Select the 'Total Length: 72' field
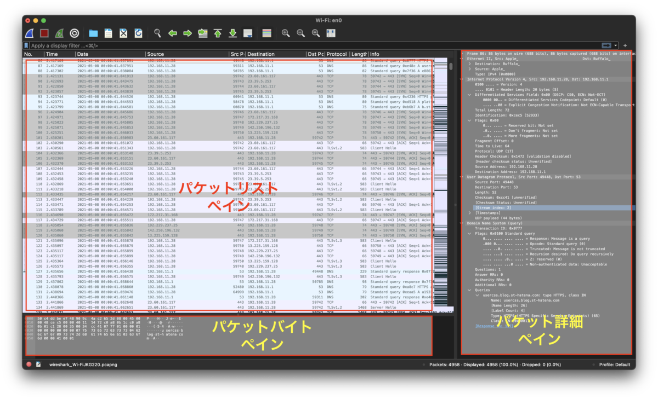The width and height of the screenshot is (658, 399). coord(493,110)
